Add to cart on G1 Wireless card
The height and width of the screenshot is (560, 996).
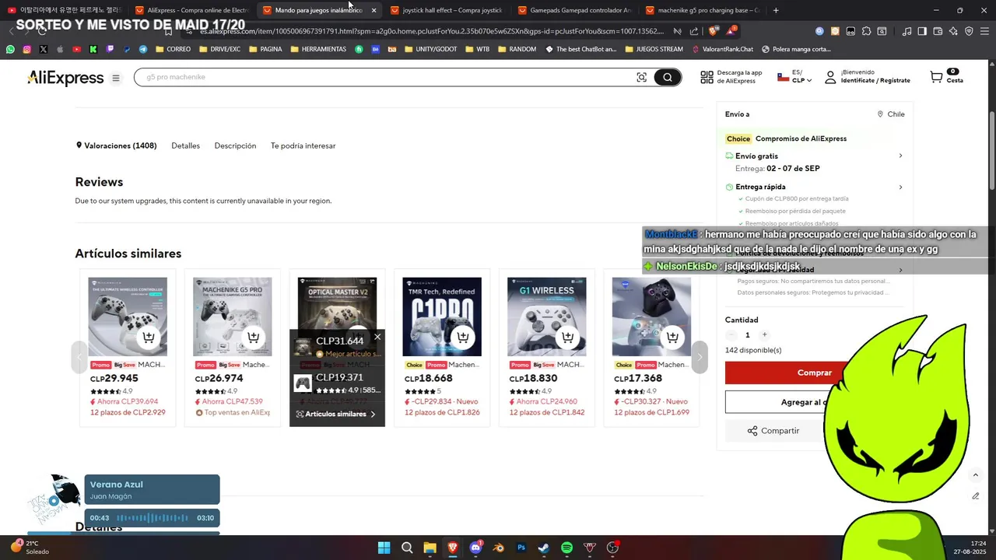click(568, 337)
